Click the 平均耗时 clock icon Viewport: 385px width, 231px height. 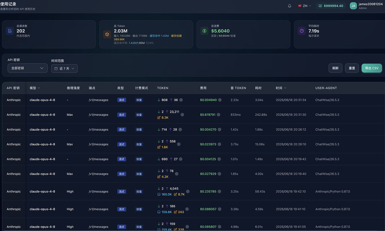302,31
